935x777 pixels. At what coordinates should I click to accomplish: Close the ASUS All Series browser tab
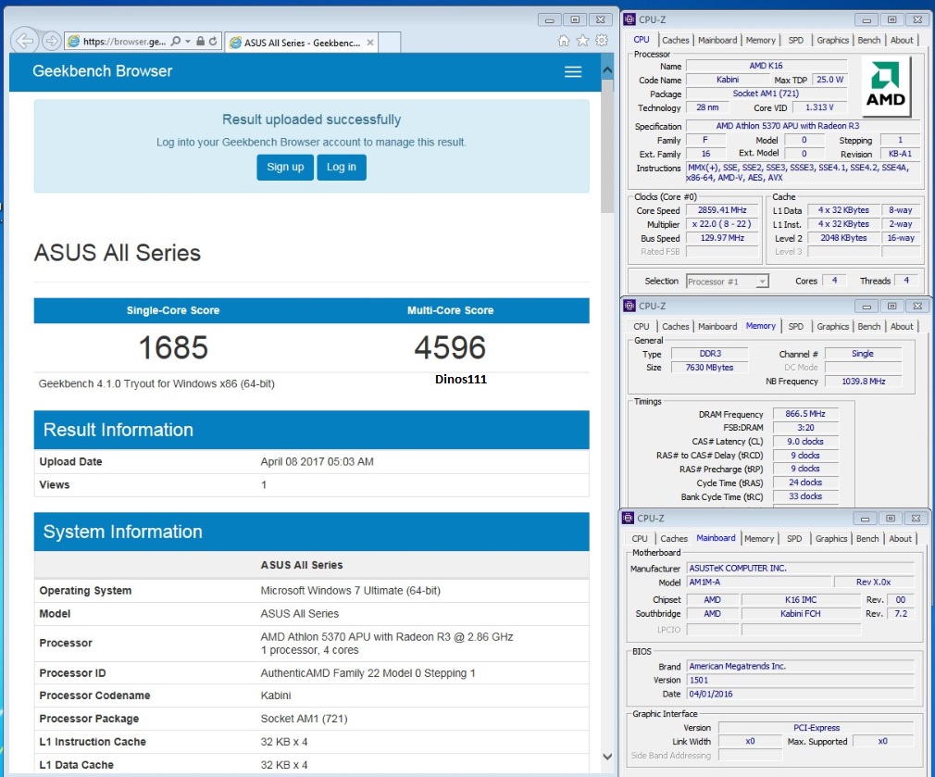tap(370, 43)
